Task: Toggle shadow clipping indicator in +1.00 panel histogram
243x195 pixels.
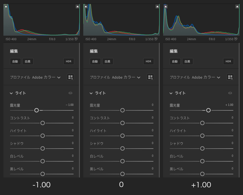Action: pyautogui.click(x=166, y=7)
